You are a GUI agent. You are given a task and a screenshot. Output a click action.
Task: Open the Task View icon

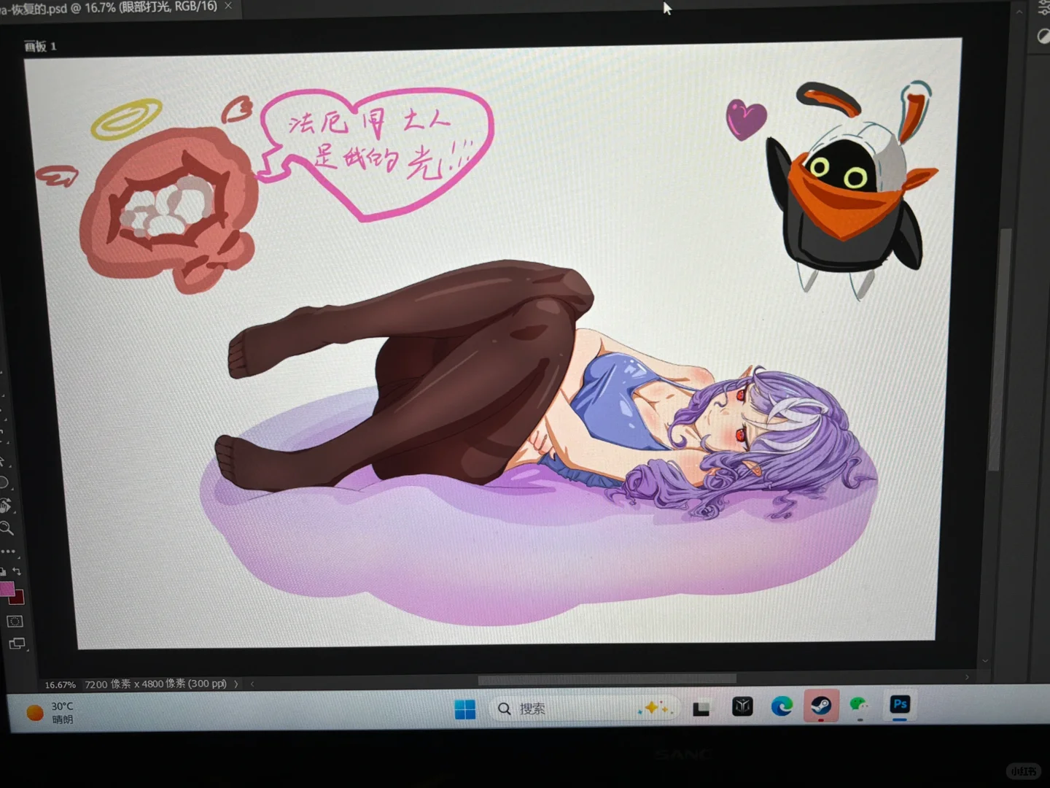coord(701,708)
